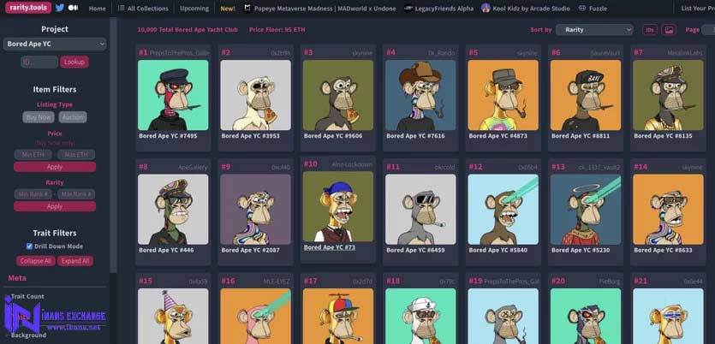This screenshot has width=715, height=344.
Task: Expand the Trait Count filter
Action: (x=27, y=296)
